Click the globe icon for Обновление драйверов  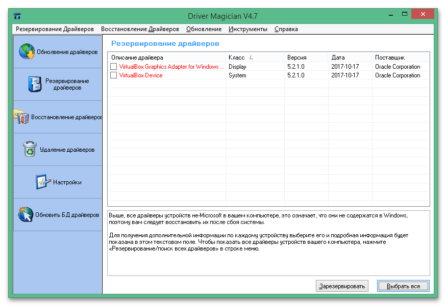pyautogui.click(x=27, y=51)
